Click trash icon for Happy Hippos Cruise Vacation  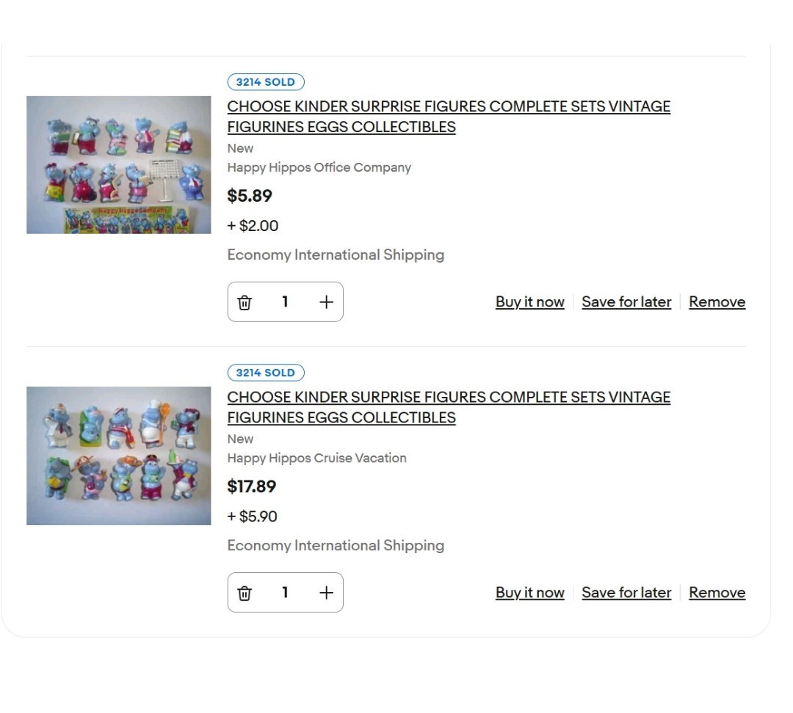245,593
